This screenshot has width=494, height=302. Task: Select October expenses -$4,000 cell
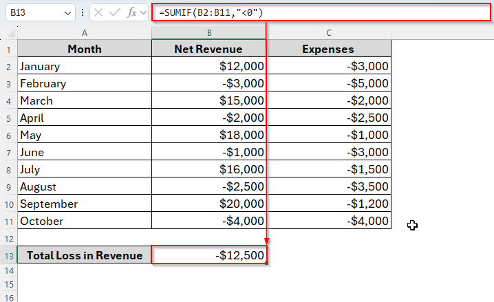pyautogui.click(x=329, y=222)
